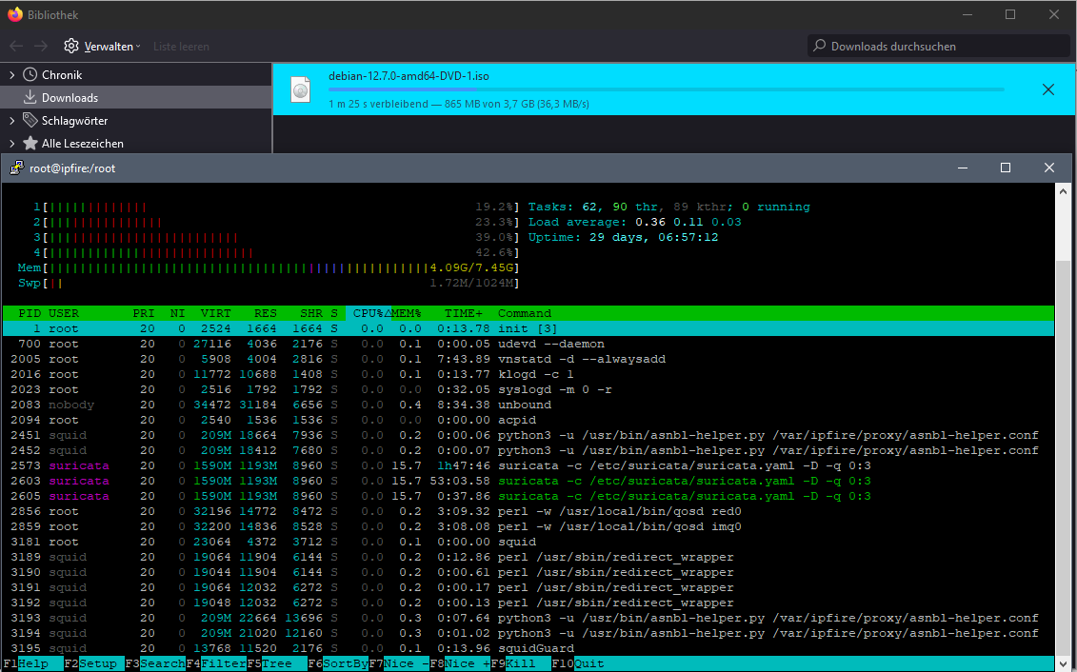Viewport: 1077px width, 672px height.
Task: Select the klogd -c 1 process
Action: (x=529, y=374)
